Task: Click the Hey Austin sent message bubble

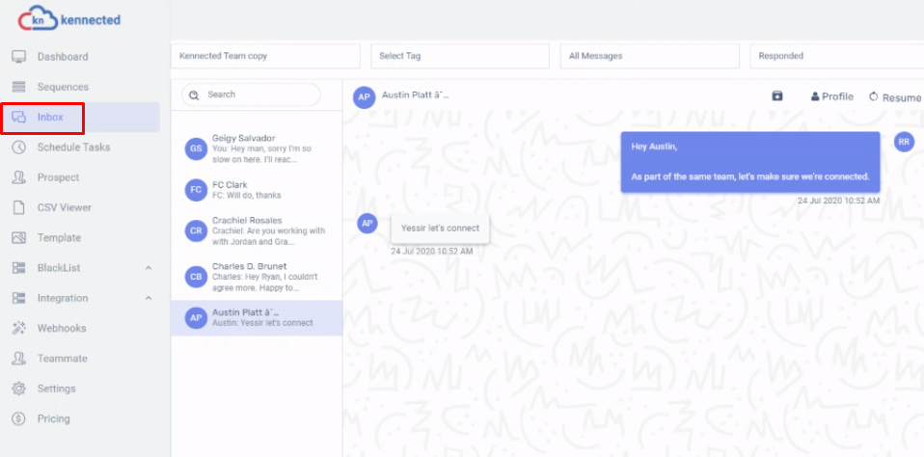Action: 750,161
